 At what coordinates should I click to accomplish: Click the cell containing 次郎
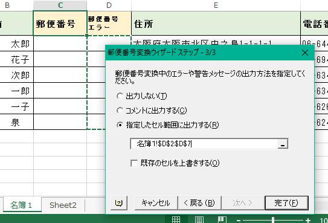16,75
